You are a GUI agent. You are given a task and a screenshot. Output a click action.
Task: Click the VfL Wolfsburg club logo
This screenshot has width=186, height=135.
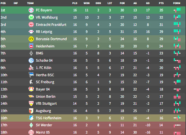pyautogui.click(x=31, y=17)
